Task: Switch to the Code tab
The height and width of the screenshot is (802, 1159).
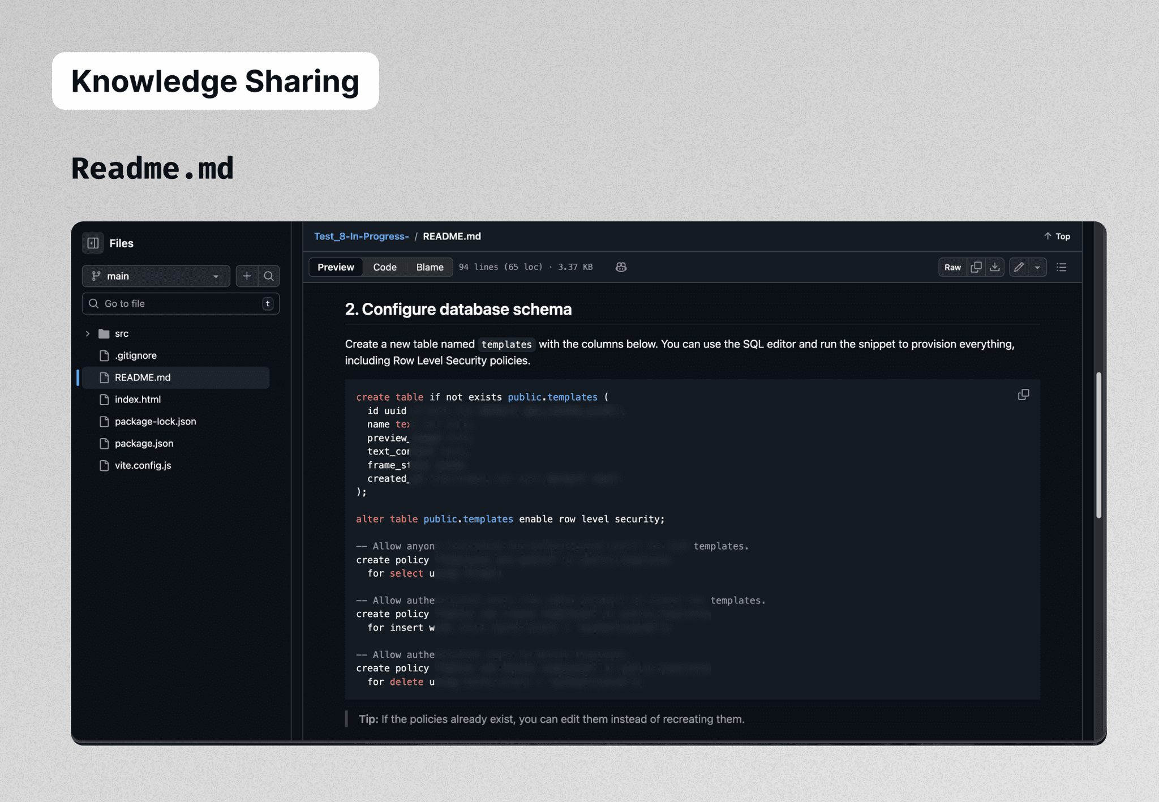Action: [385, 267]
